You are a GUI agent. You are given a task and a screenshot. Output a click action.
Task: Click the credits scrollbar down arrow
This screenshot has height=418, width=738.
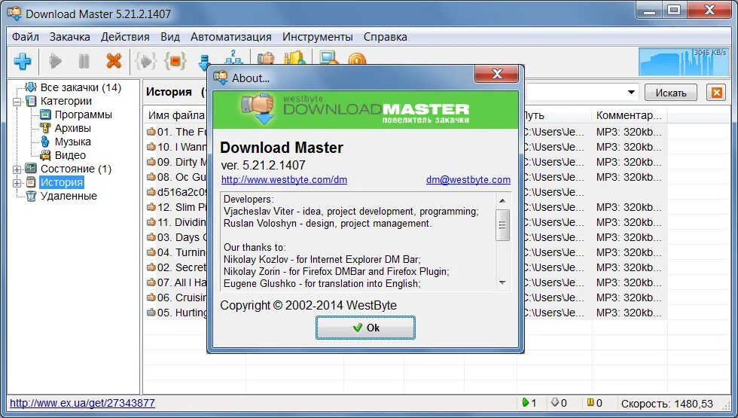coord(502,282)
